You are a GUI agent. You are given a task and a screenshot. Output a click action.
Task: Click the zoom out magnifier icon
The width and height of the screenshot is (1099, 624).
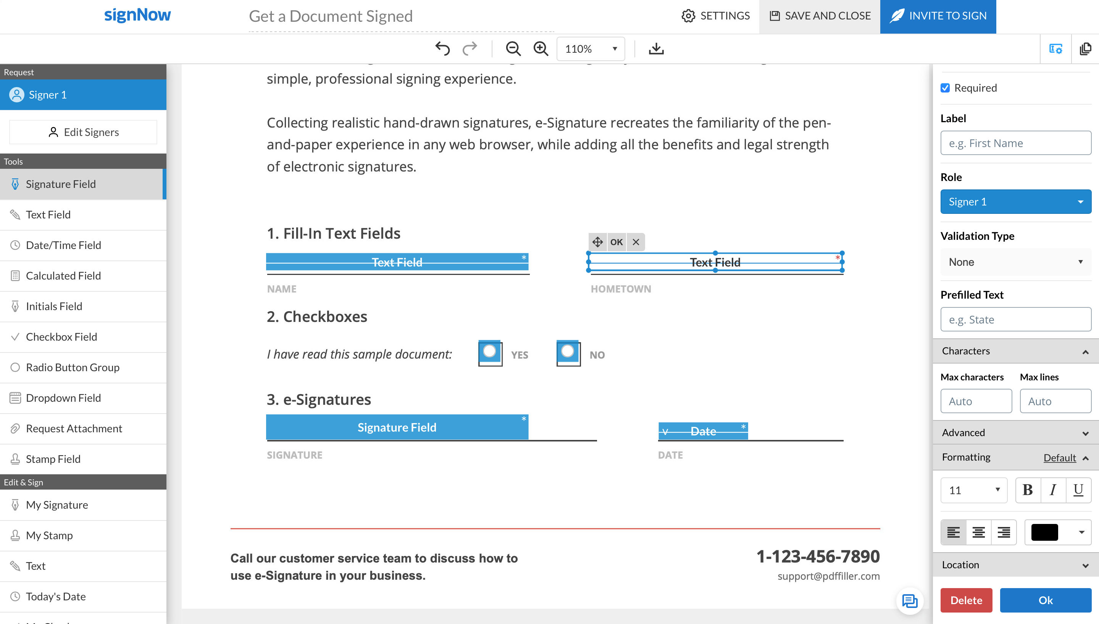click(513, 48)
